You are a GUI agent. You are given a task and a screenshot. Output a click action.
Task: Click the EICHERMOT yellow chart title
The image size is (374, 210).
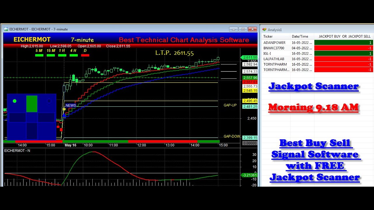point(32,39)
